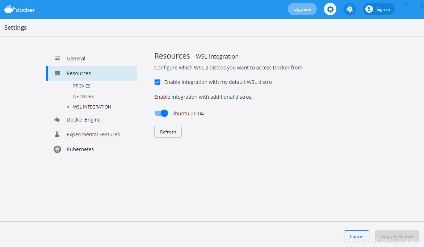424x247 pixels.
Task: Click the Experimental Features flask icon
Action: [x=57, y=134]
